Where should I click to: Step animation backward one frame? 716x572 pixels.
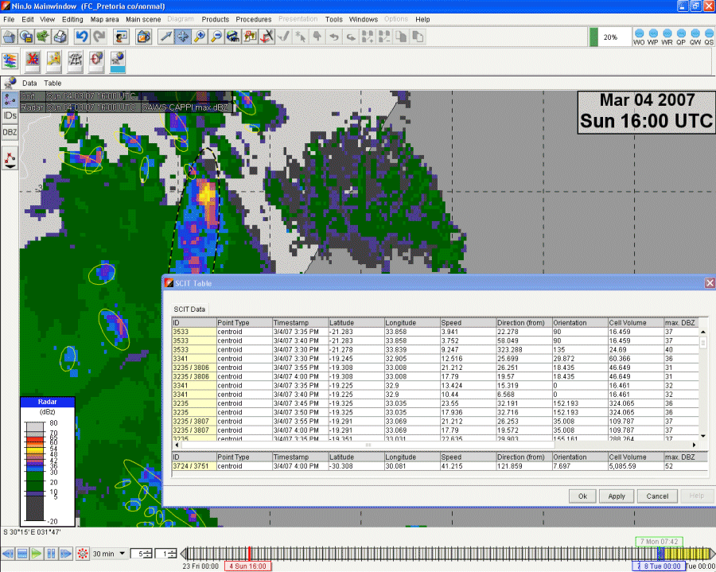(x=8, y=554)
